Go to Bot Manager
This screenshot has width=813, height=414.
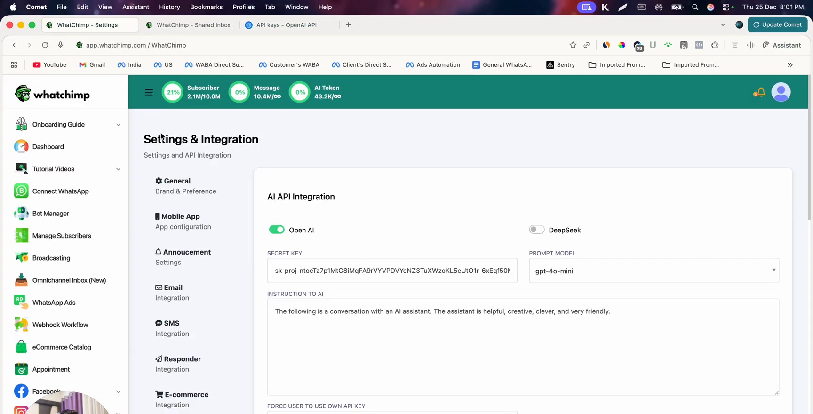coord(50,214)
